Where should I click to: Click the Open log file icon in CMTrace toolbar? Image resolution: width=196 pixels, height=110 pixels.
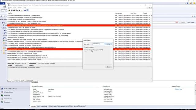pos(9,10)
